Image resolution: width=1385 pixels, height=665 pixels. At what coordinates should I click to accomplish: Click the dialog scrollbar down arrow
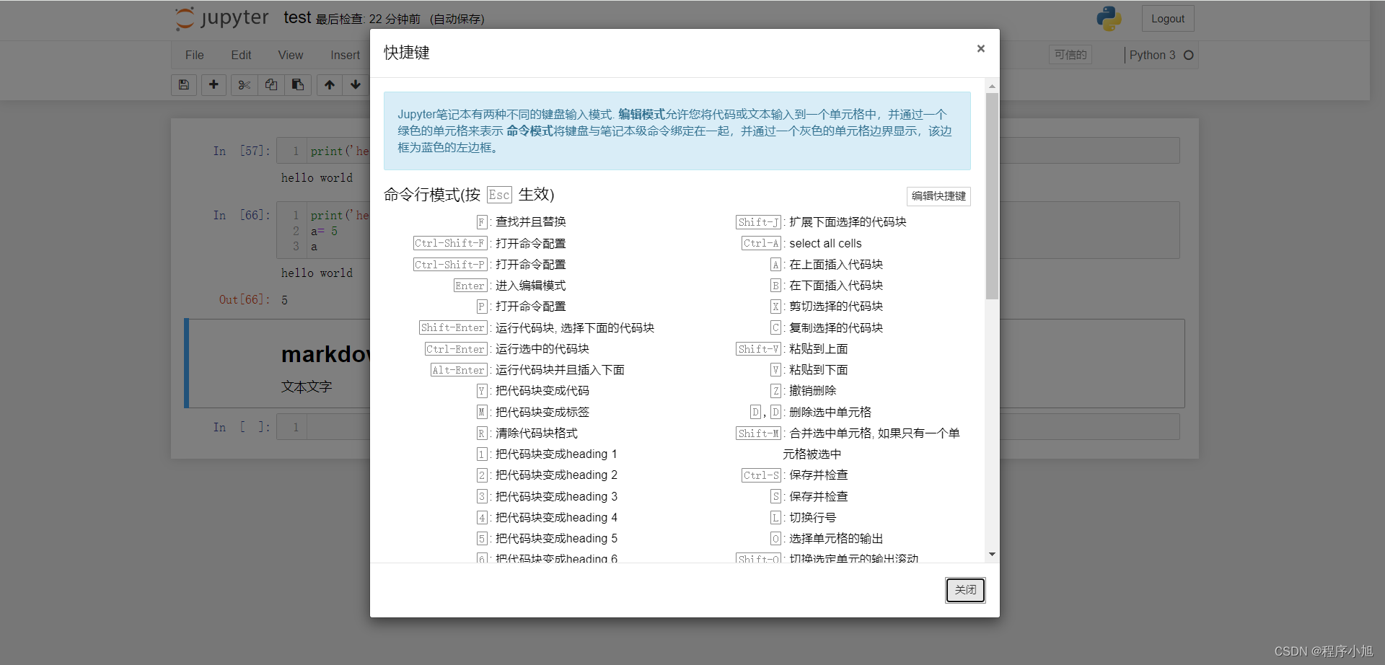click(x=993, y=554)
